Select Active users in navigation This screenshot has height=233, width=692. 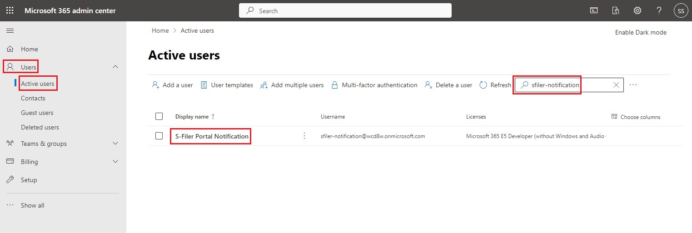click(38, 84)
